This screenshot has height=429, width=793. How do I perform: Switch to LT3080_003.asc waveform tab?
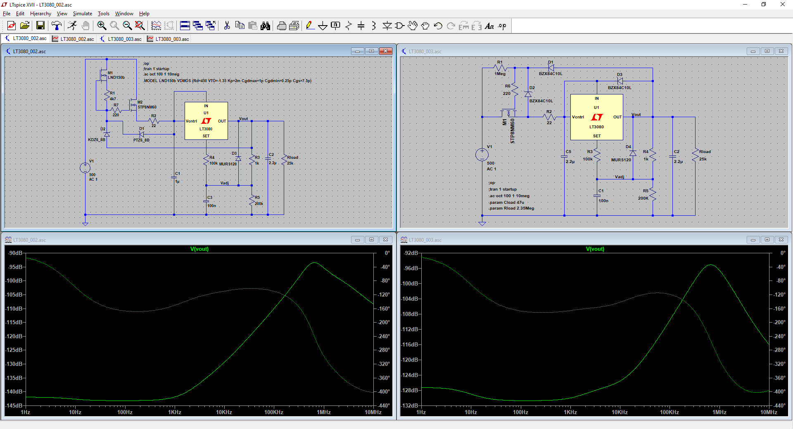point(168,39)
